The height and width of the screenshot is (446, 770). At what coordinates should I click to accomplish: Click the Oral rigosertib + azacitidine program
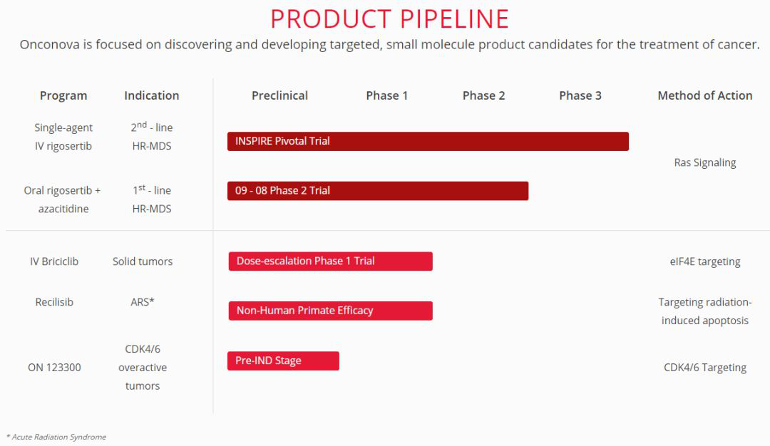63,199
